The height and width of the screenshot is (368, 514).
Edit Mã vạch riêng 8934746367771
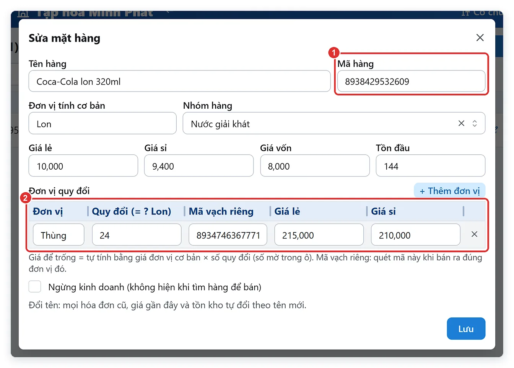pyautogui.click(x=228, y=235)
